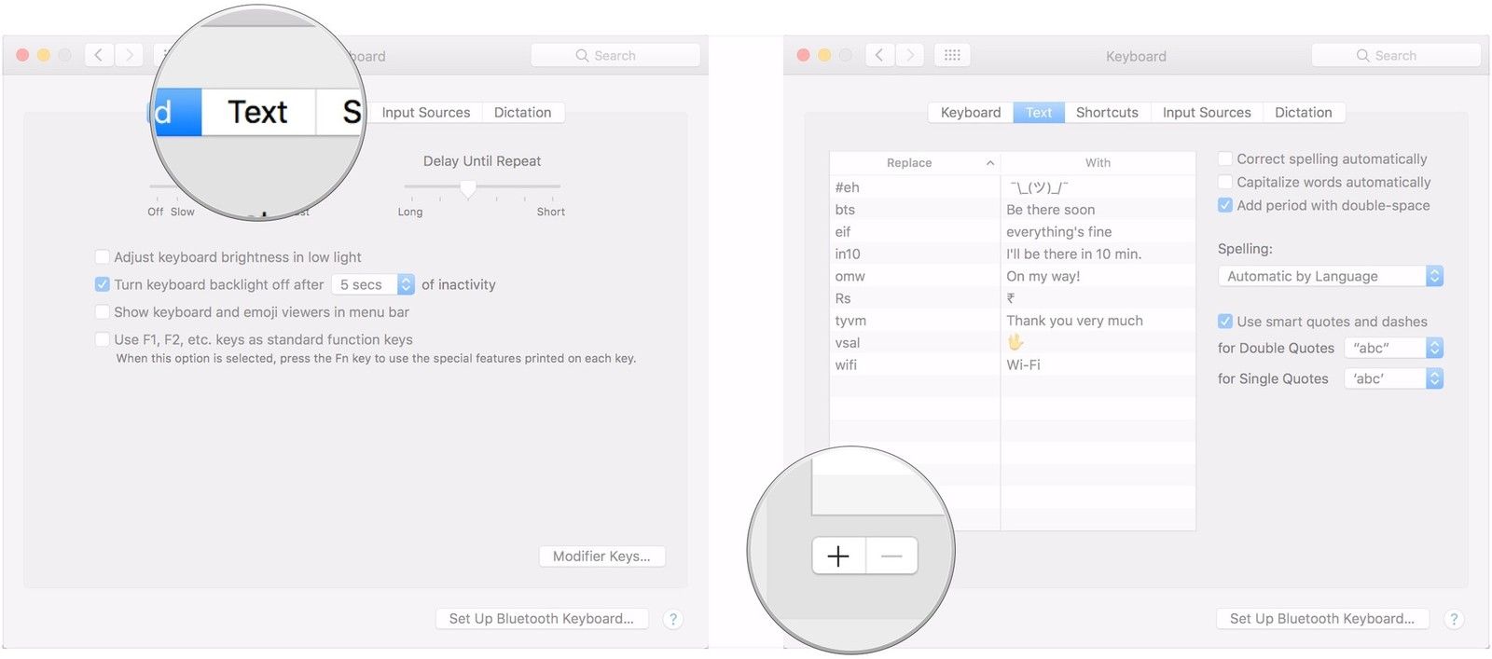Click help question mark in right window

tap(1454, 619)
